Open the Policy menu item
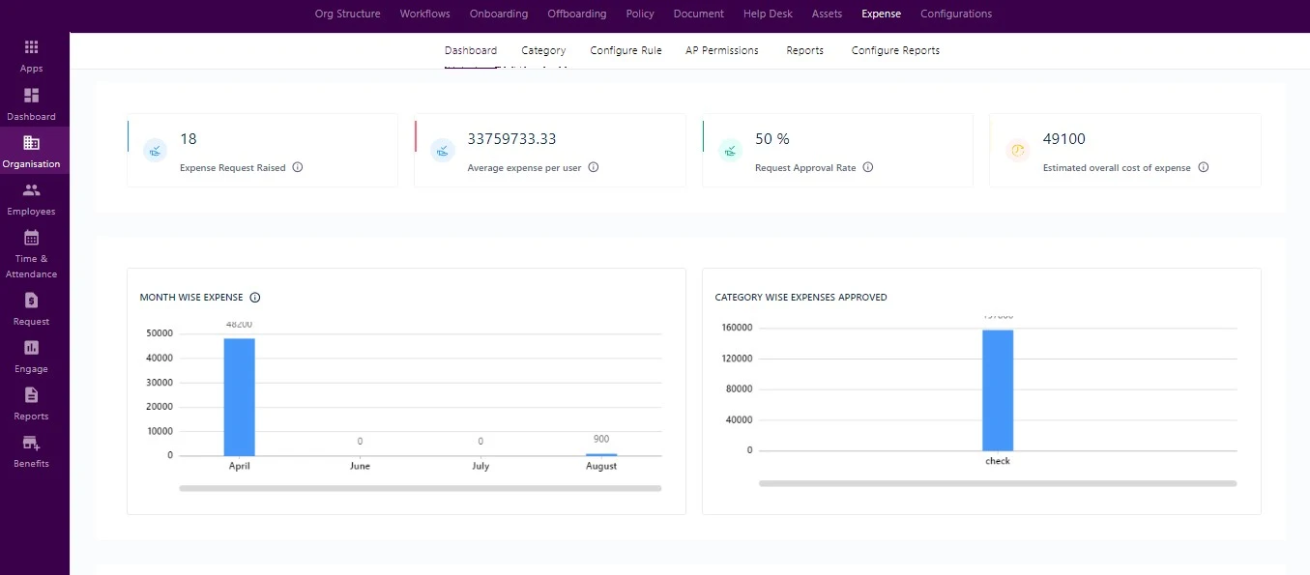1310x575 pixels. (640, 14)
